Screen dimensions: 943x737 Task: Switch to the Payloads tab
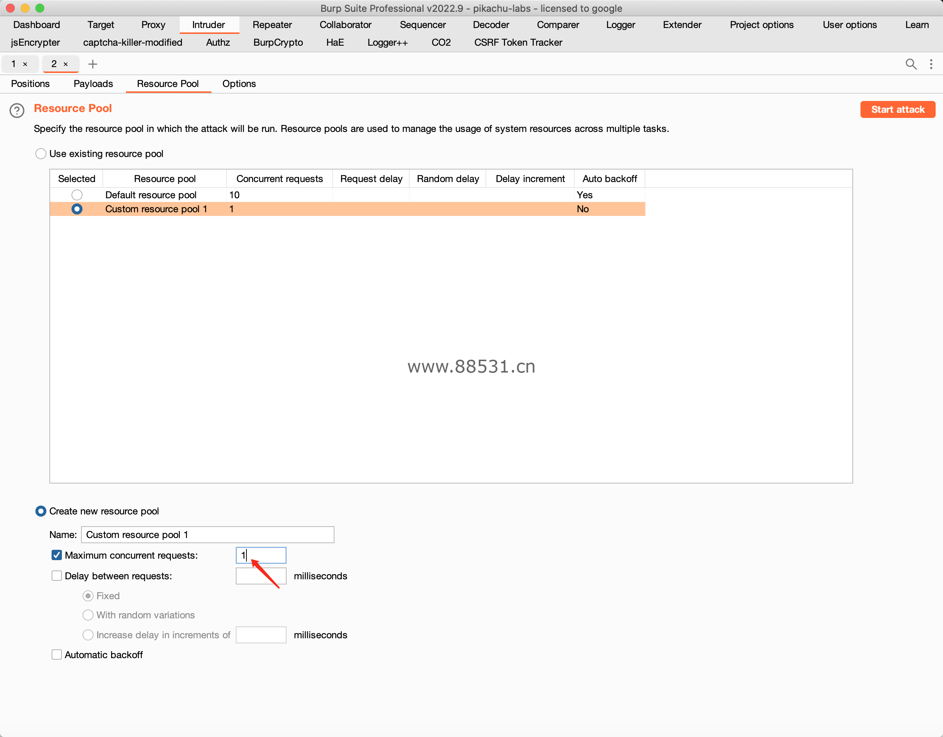[x=93, y=84]
